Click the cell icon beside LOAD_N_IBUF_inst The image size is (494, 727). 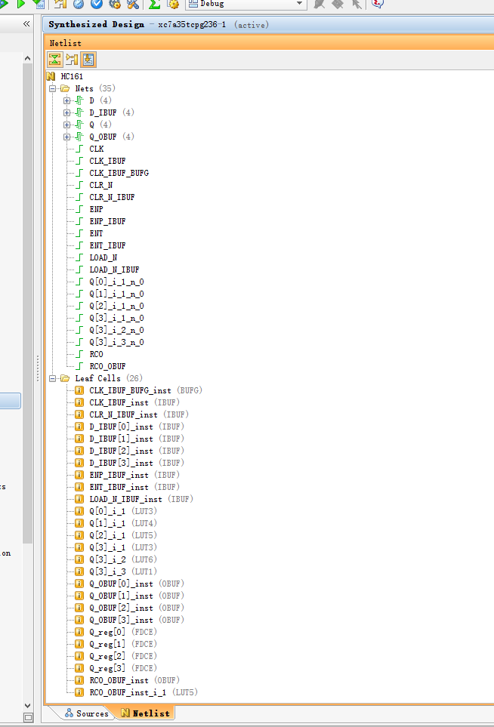[79, 499]
